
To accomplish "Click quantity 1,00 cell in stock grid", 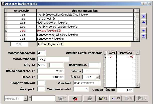I will click(125, 57).
